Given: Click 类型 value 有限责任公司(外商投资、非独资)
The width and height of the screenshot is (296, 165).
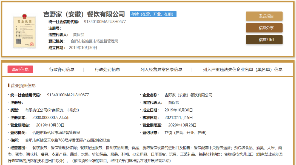Looking at the screenshot, I should click(x=52, y=110).
